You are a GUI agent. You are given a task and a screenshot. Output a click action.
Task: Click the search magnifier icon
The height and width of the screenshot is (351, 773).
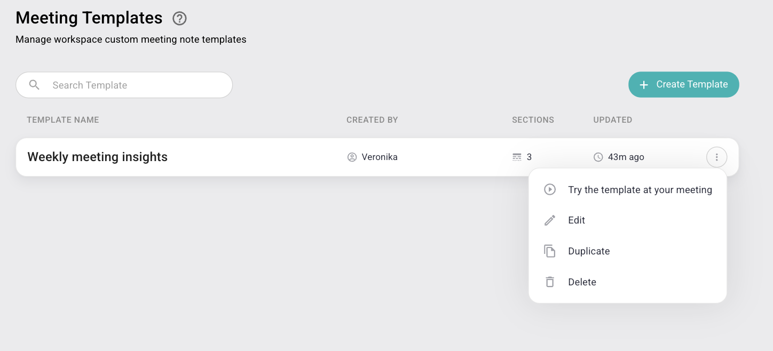(34, 85)
